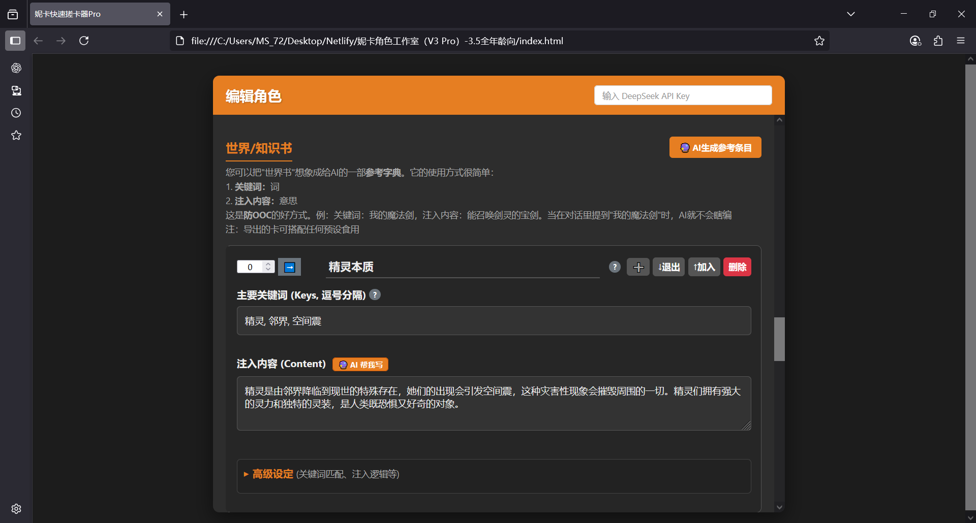Click the text 注：导出的卡可搭配任何预设食用
976x523 pixels.
(x=292, y=230)
